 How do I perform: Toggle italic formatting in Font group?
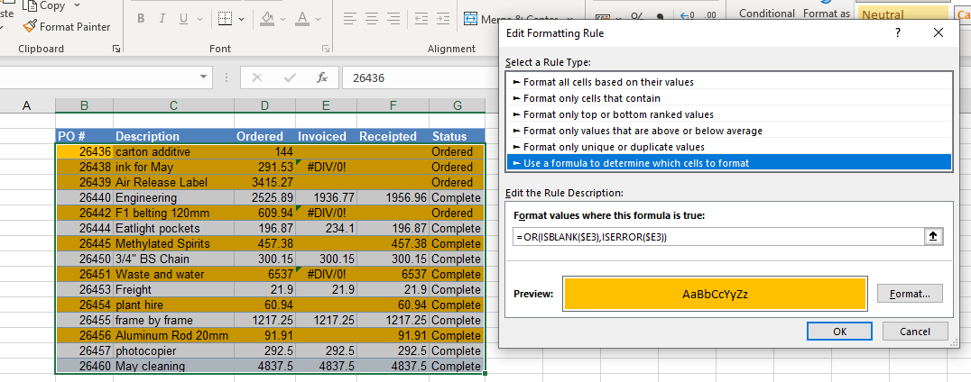click(x=163, y=19)
